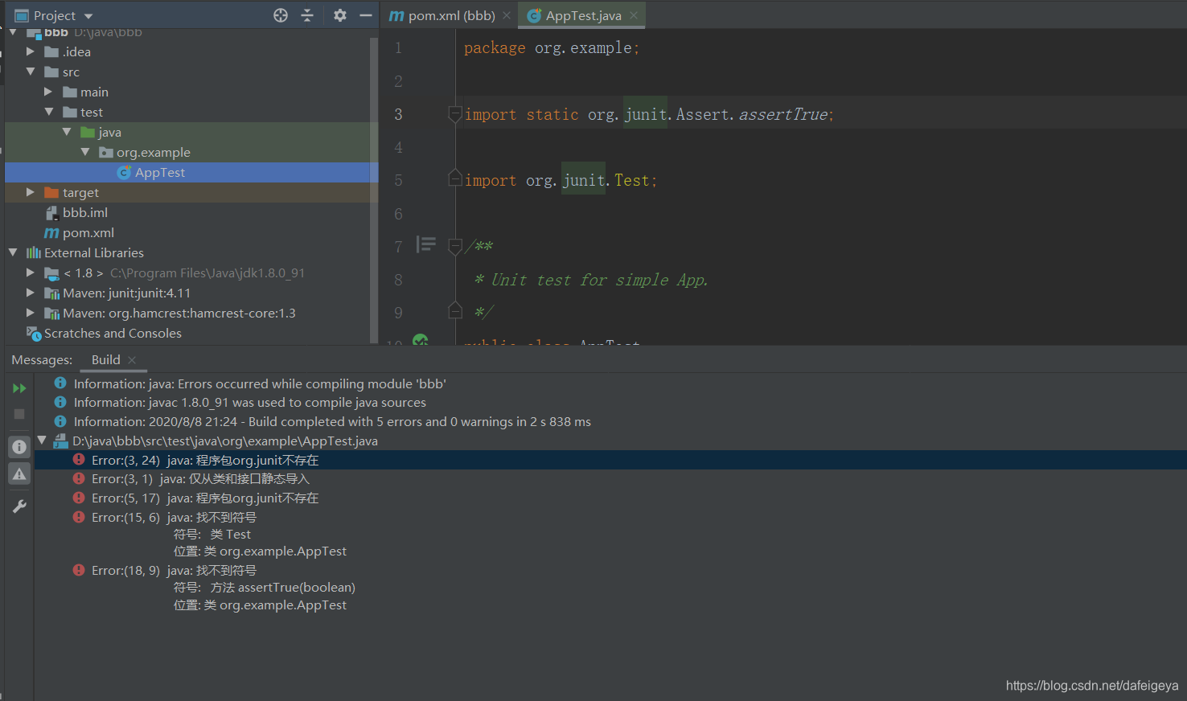Click the import org.junit.Test code line
The height and width of the screenshot is (701, 1187).
[x=561, y=180]
